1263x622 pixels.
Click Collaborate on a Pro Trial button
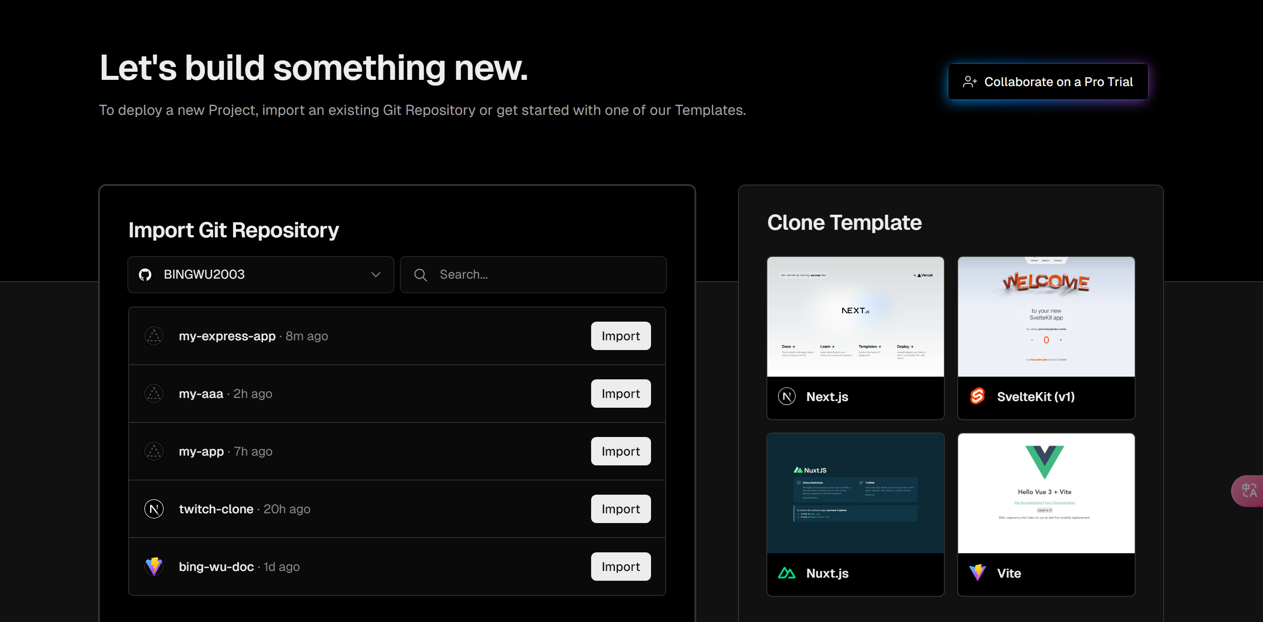(1047, 82)
